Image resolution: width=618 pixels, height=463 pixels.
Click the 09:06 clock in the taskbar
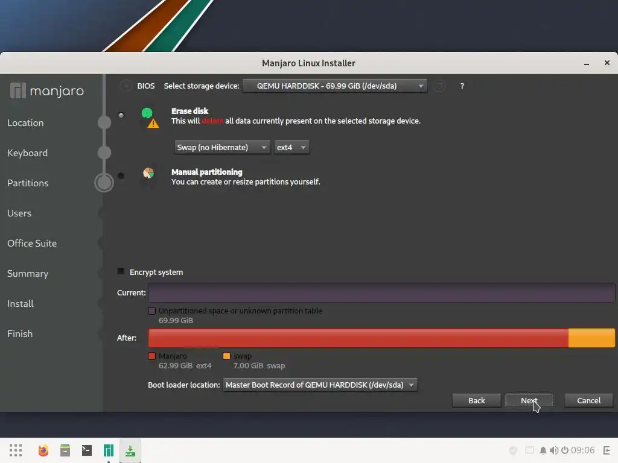[x=582, y=450]
